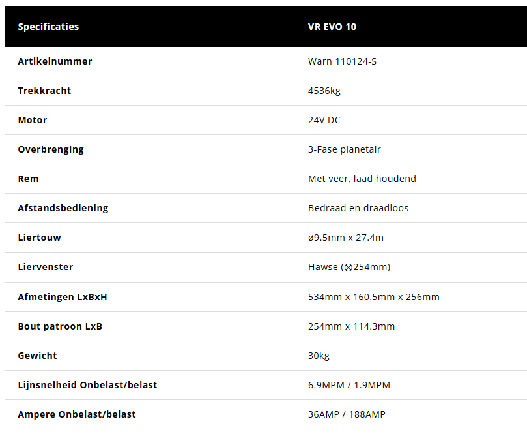Click the VR EVO 10 column header
Image resolution: width=527 pixels, height=445 pixels.
click(x=332, y=27)
